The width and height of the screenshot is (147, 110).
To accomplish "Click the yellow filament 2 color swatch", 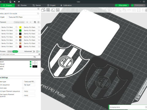I will point(20,27).
